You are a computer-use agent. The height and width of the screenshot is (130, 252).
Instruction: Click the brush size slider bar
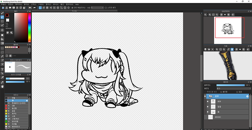[x=15, y=79]
